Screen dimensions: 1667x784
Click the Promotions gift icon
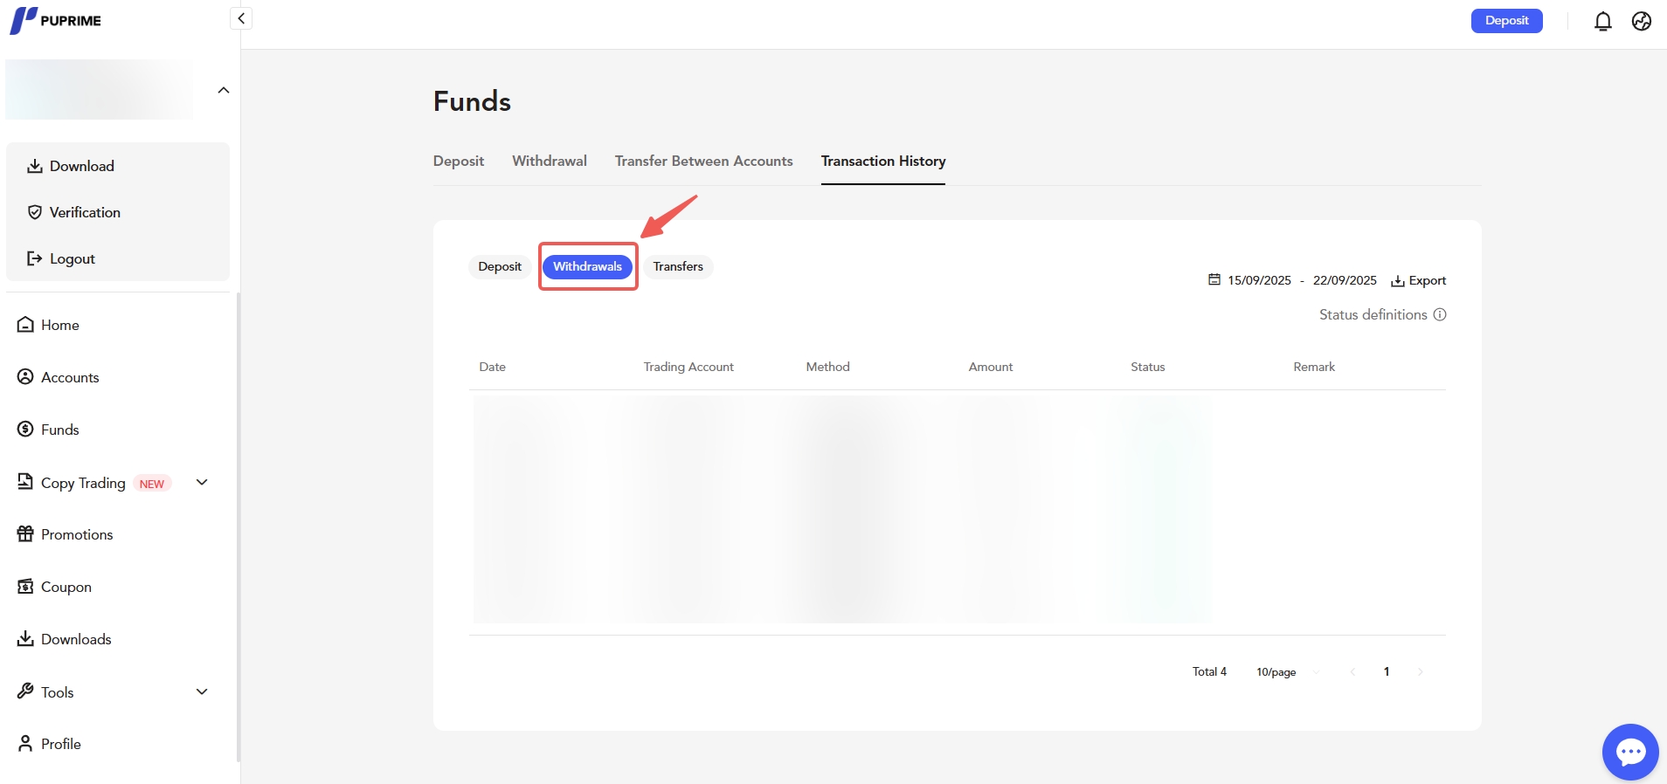(25, 534)
